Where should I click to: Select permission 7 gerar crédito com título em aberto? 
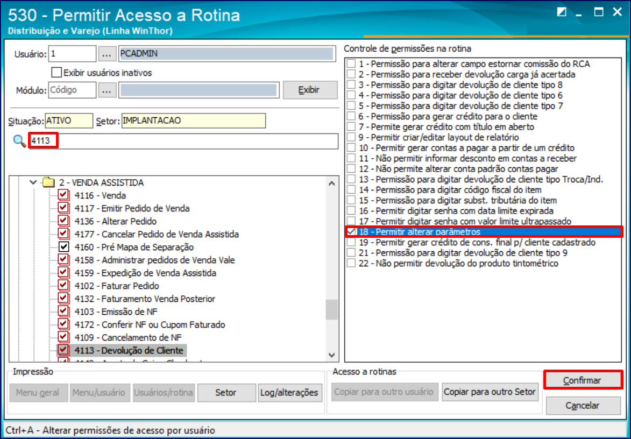446,127
